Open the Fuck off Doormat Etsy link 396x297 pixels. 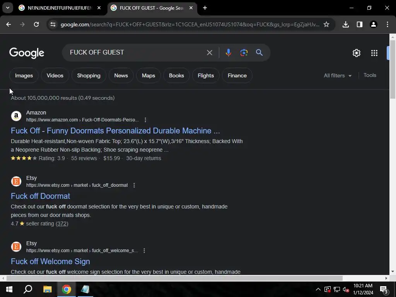pyautogui.click(x=40, y=196)
